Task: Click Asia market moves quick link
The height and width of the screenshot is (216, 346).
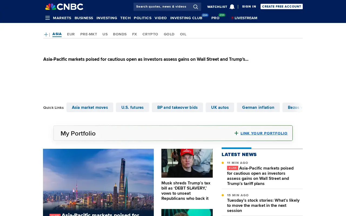Action: [90, 107]
